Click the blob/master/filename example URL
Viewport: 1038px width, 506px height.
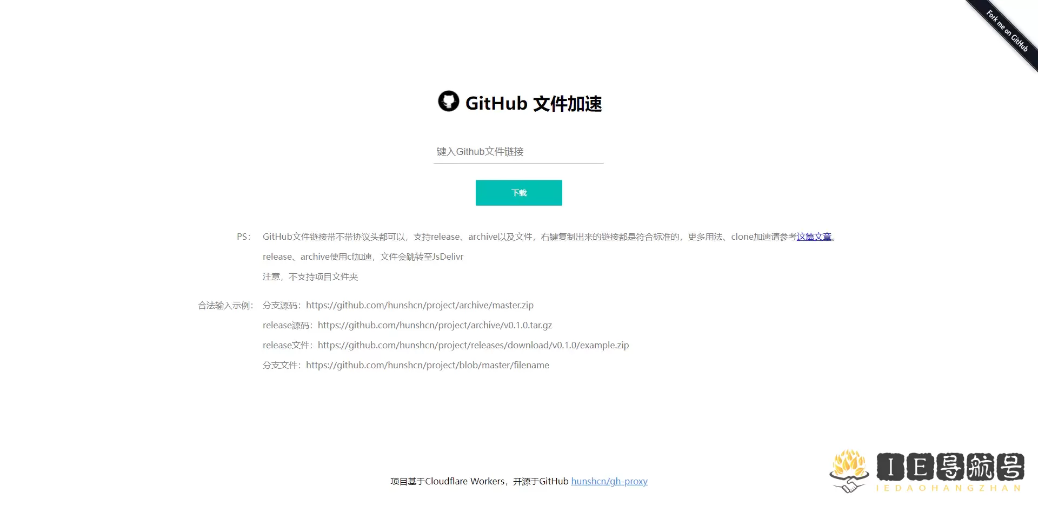[428, 365]
